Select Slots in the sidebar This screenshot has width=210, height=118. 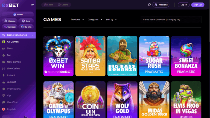[x=18, y=48]
